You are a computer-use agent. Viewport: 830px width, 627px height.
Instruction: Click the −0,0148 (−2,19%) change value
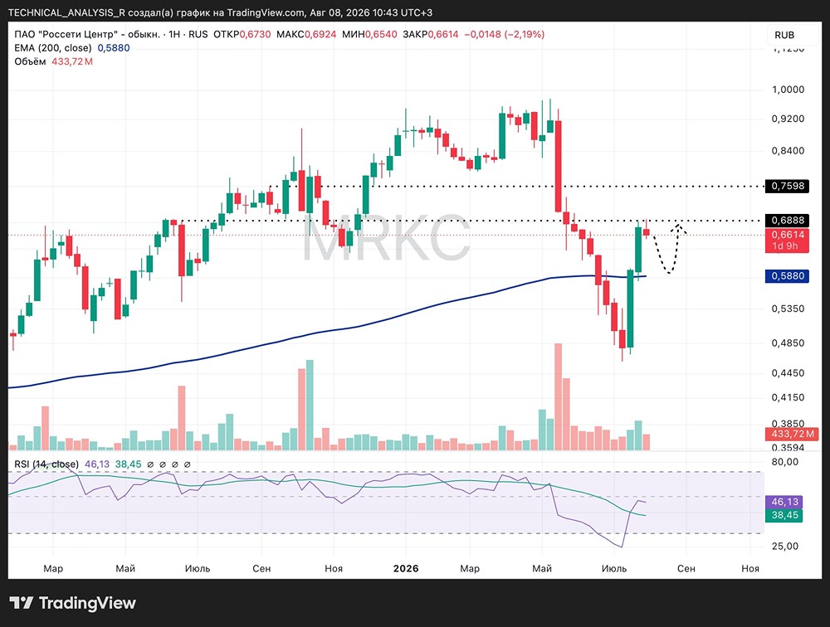tap(505, 34)
